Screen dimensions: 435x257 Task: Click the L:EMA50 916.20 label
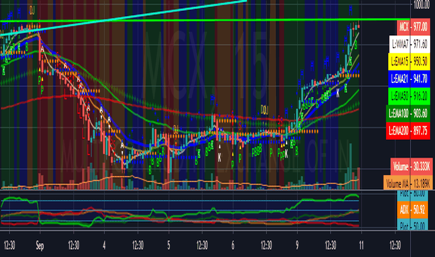(409, 96)
